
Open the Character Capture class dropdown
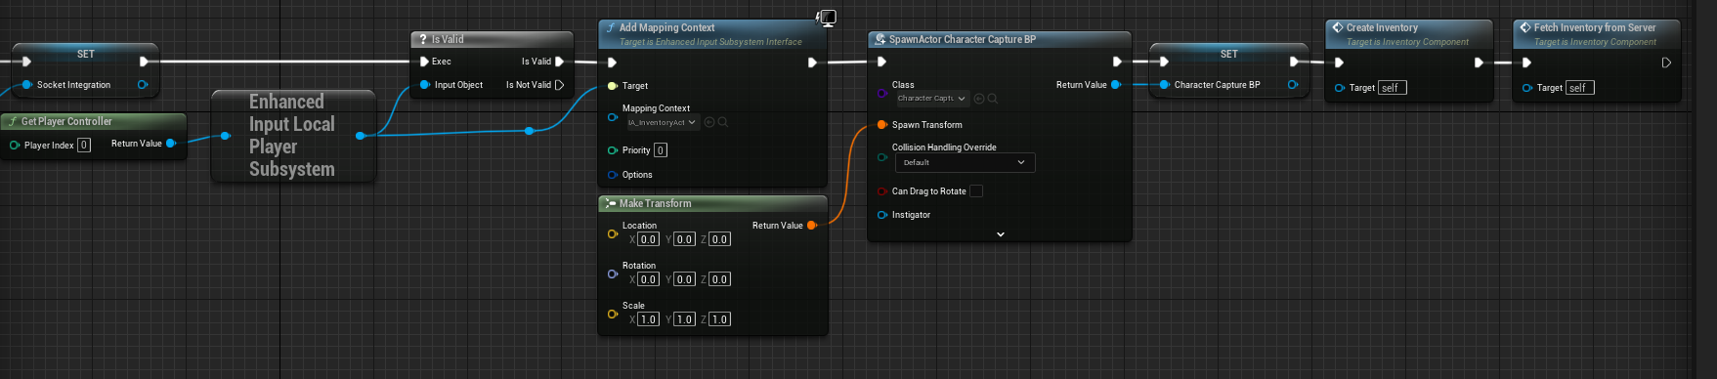(931, 99)
